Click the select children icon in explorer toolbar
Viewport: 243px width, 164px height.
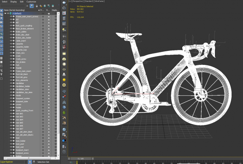click(49, 6)
